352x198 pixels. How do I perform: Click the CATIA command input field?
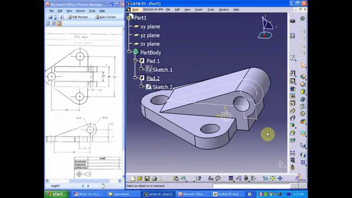(251, 186)
